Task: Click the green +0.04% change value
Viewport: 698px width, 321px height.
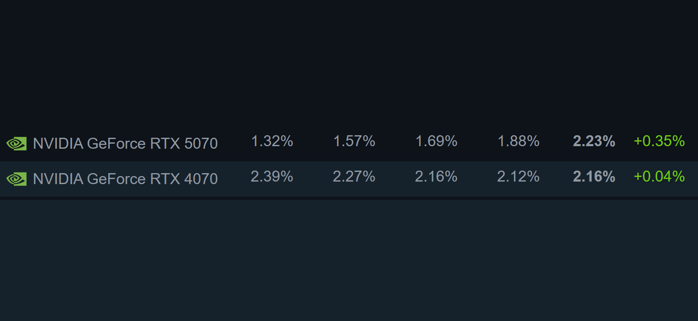Action: (659, 177)
